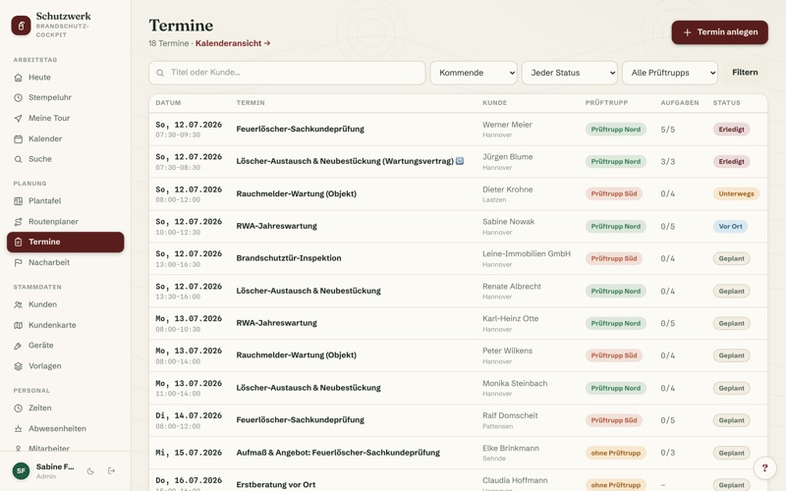Viewport: 786px width, 491px height.
Task: Click customer Ralf Domscheit
Action: click(510, 415)
